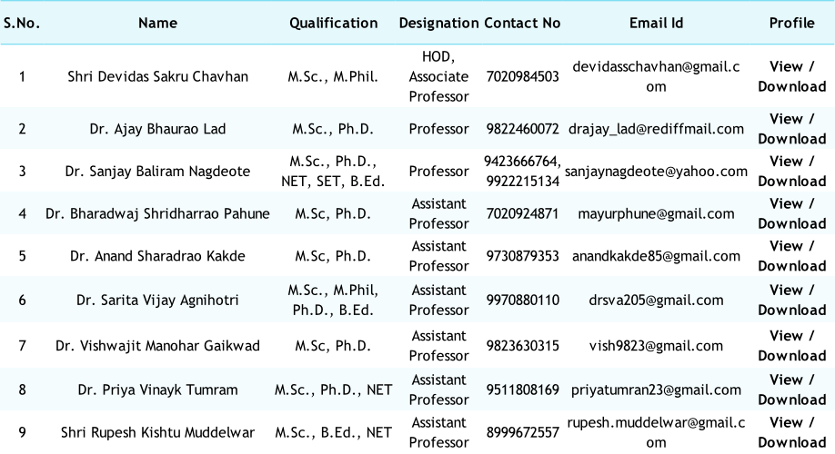Click the Qualification column header
Image resolution: width=835 pixels, height=454 pixels.
pos(333,23)
